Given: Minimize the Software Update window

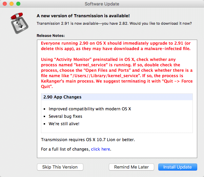Looking at the screenshot, I should click(12, 4).
